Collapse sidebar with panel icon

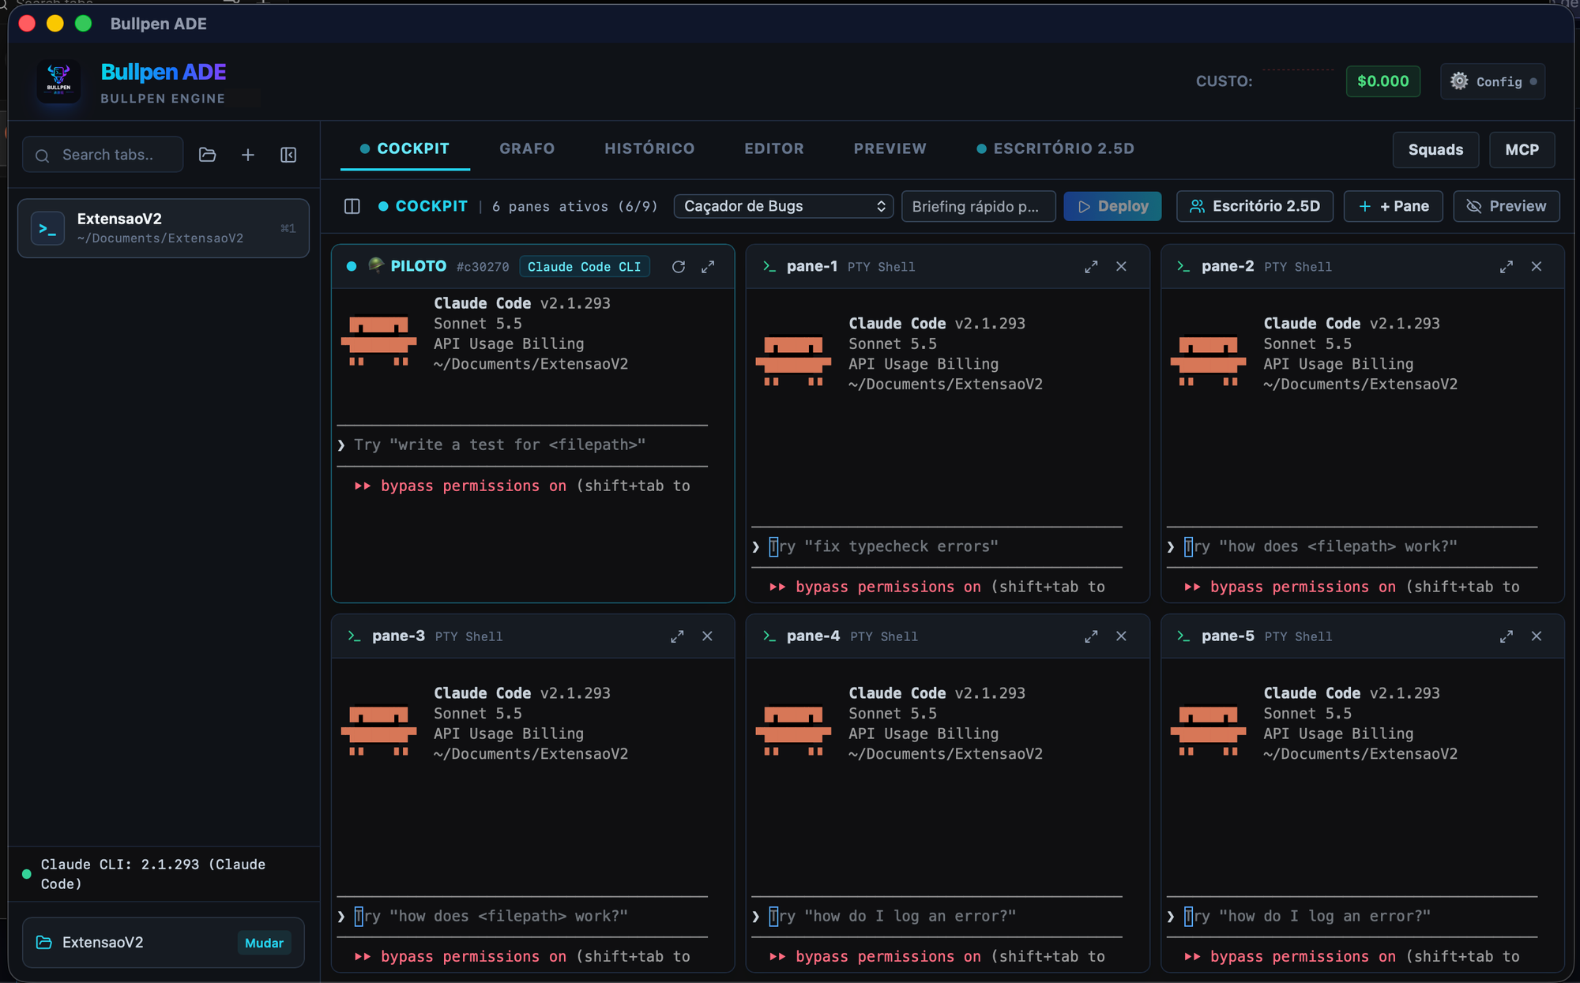[x=288, y=155]
